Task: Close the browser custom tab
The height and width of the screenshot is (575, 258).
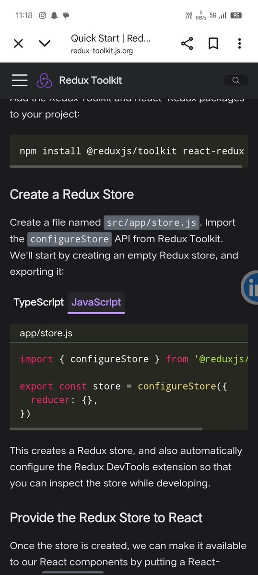Action: click(18, 44)
